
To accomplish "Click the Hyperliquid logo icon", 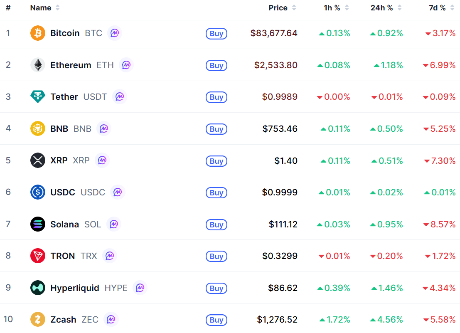I will point(38,288).
